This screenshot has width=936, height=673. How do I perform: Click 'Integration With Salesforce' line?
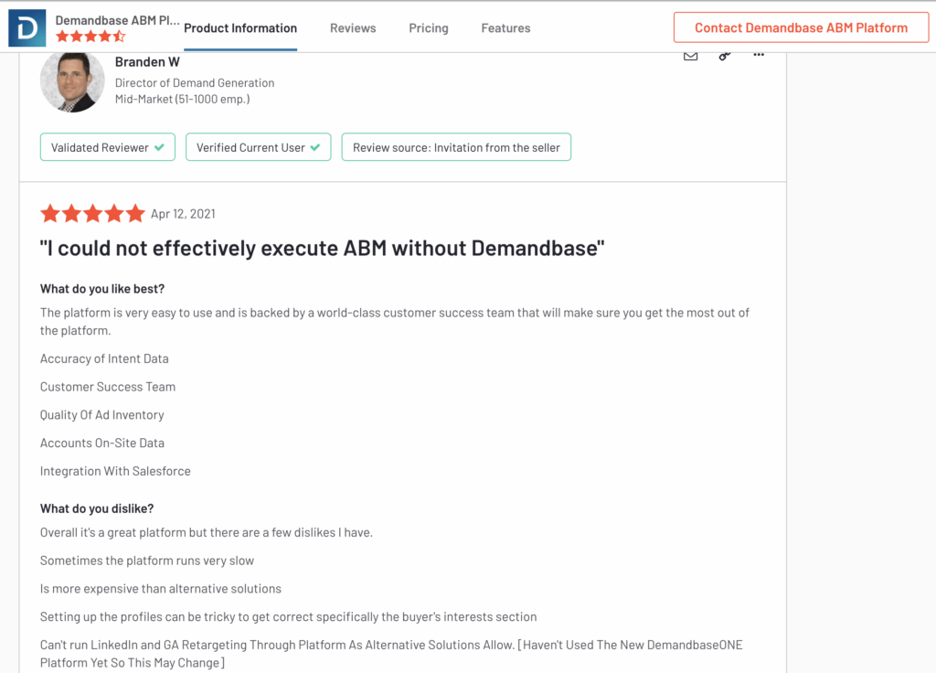tap(115, 471)
